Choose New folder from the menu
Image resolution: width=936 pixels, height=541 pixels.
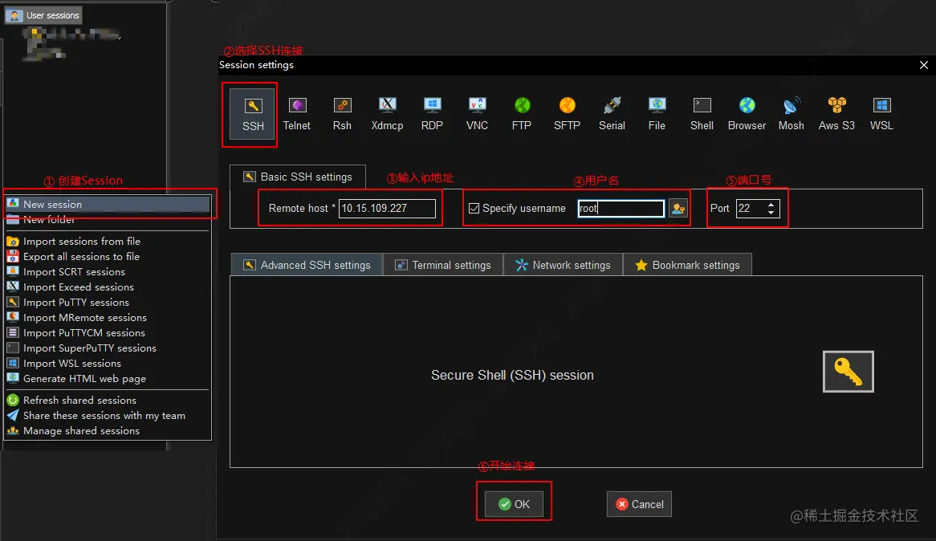click(x=108, y=220)
